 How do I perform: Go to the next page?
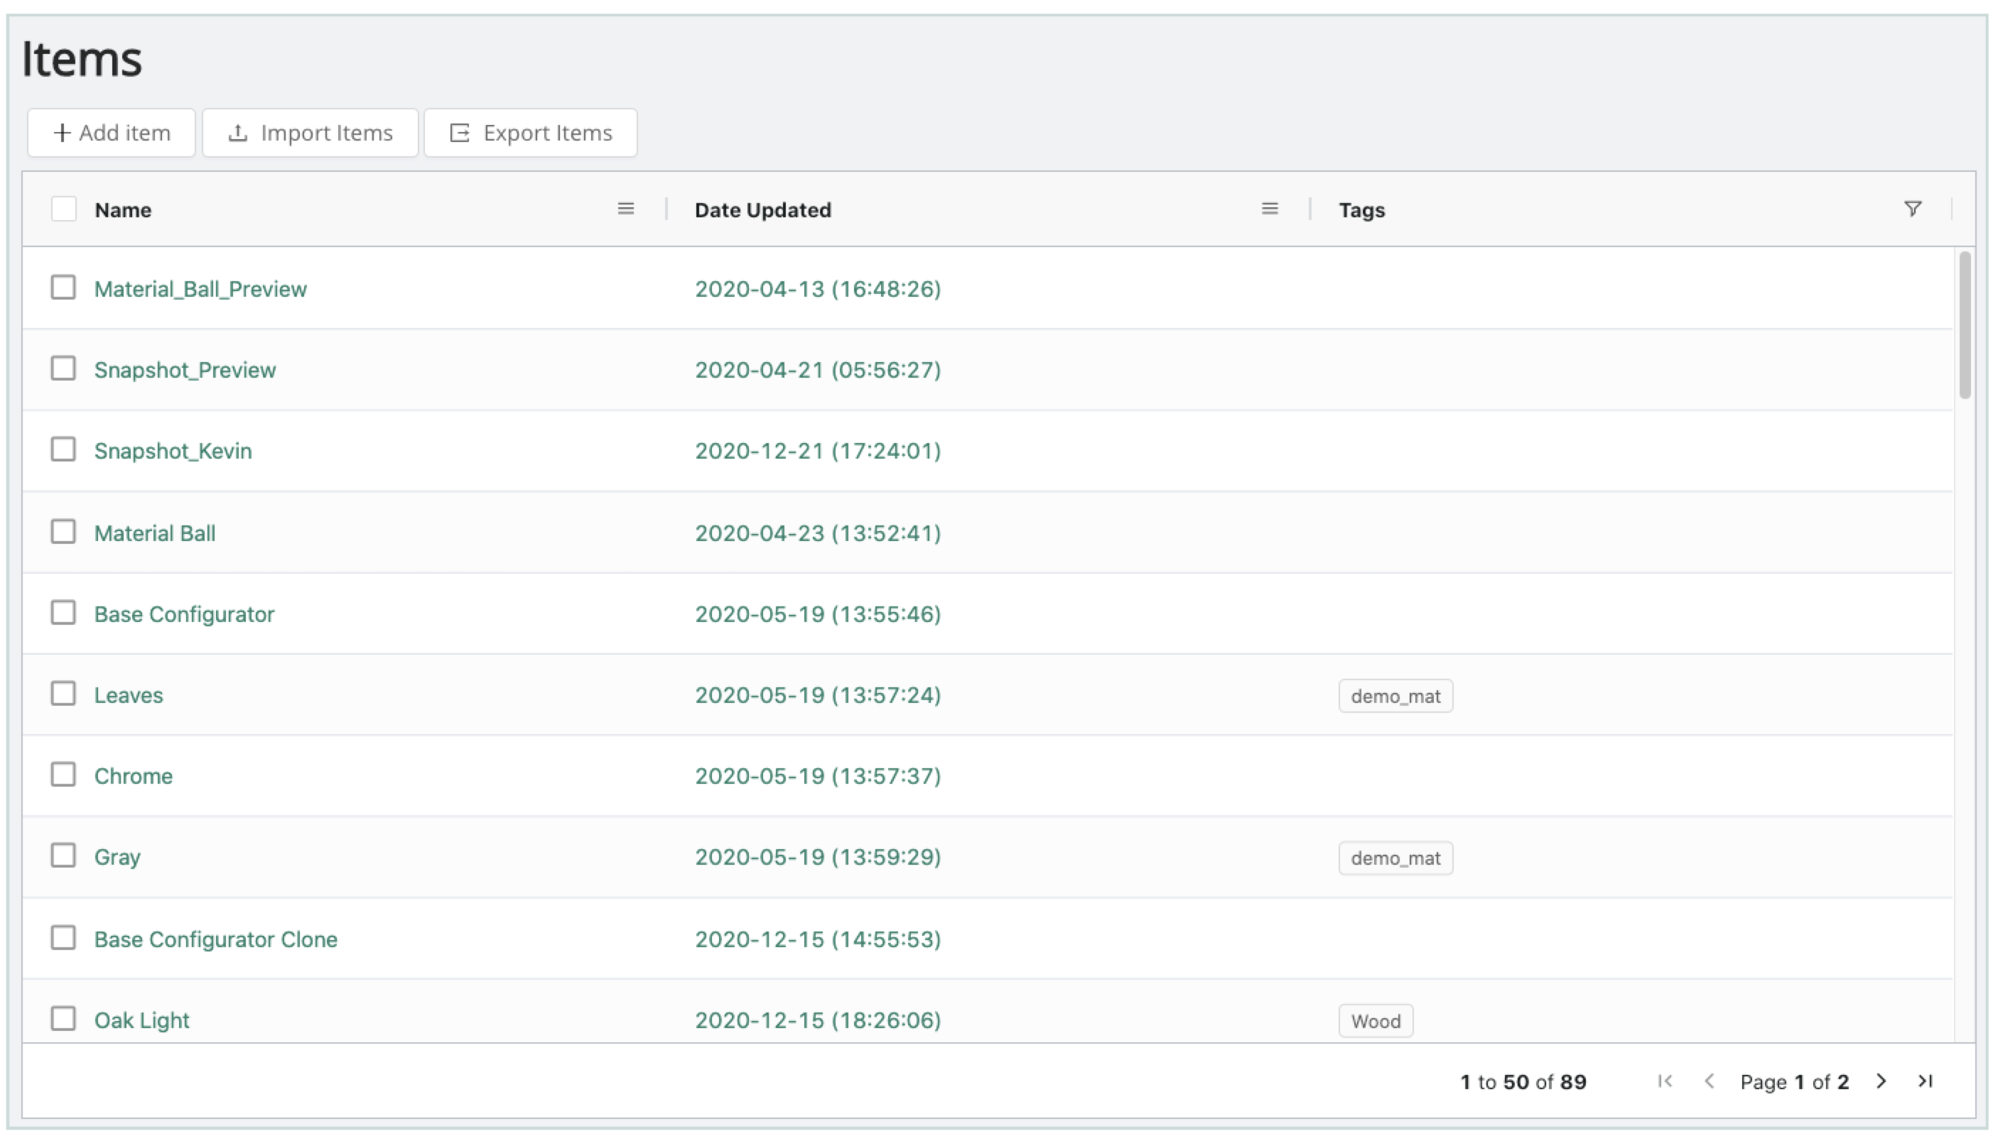[x=1881, y=1081]
